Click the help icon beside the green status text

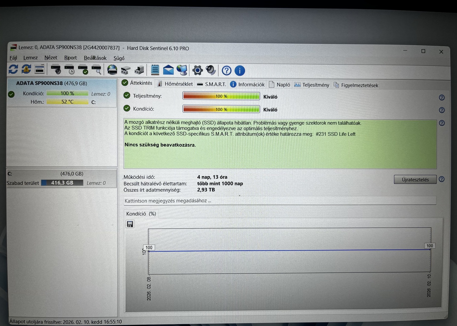[442, 123]
